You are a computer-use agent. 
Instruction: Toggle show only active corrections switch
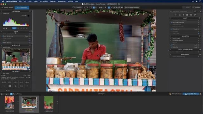click(200, 11)
